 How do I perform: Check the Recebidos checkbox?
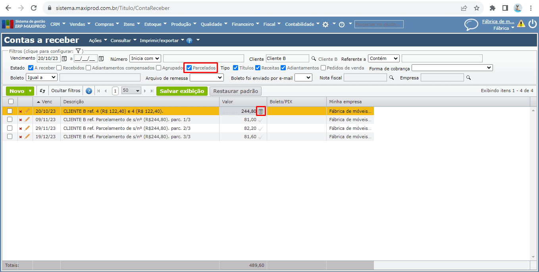point(59,68)
